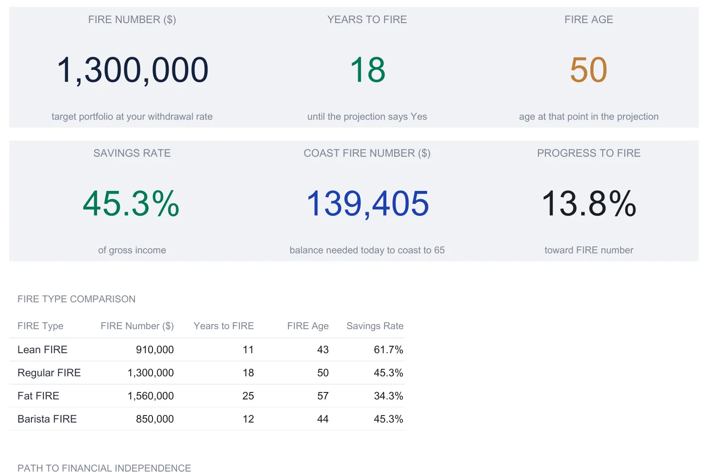Click 'toward FIRE number' caption
The width and height of the screenshot is (708, 472).
(589, 250)
